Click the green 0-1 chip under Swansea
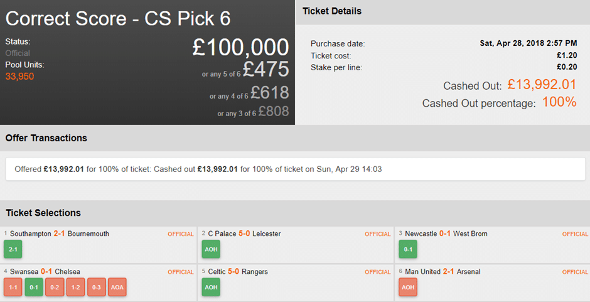 pos(34,287)
